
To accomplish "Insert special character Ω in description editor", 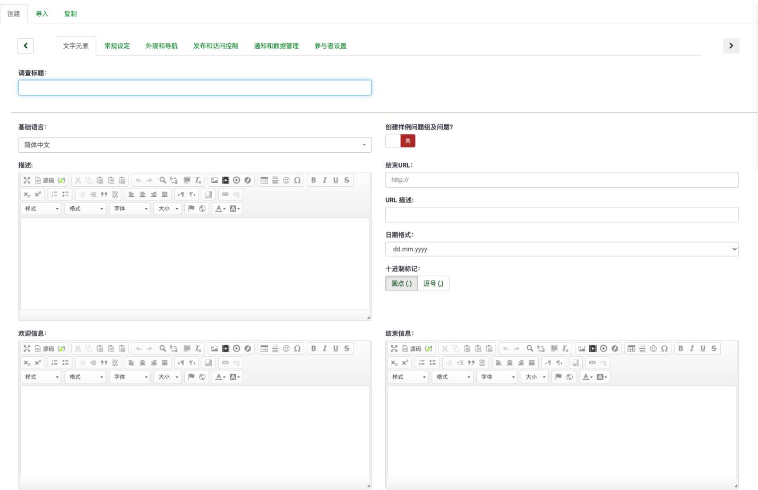I will (x=297, y=180).
